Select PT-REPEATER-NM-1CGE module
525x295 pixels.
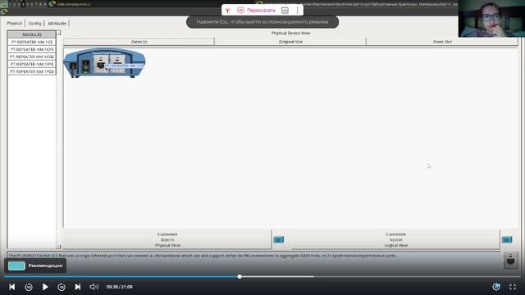[32, 57]
